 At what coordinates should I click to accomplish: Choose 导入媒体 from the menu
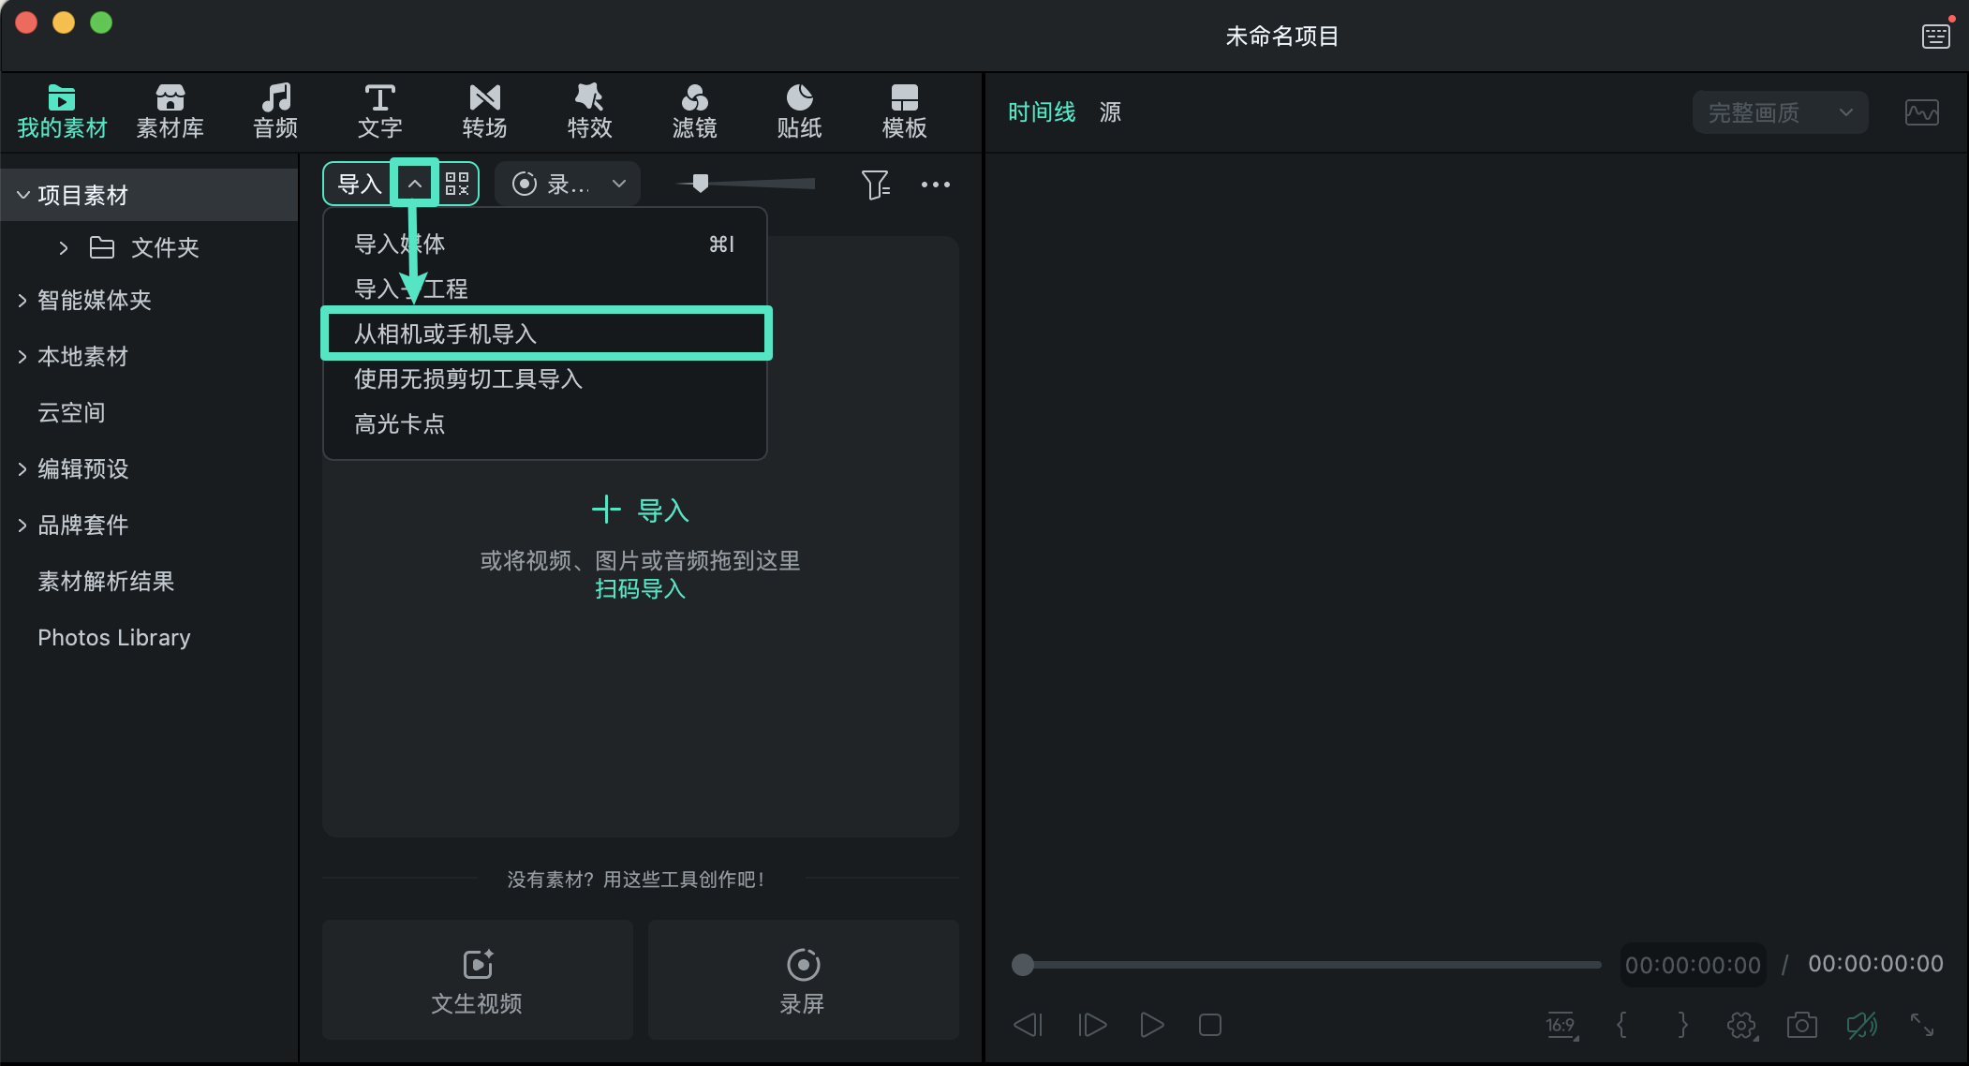click(x=544, y=244)
